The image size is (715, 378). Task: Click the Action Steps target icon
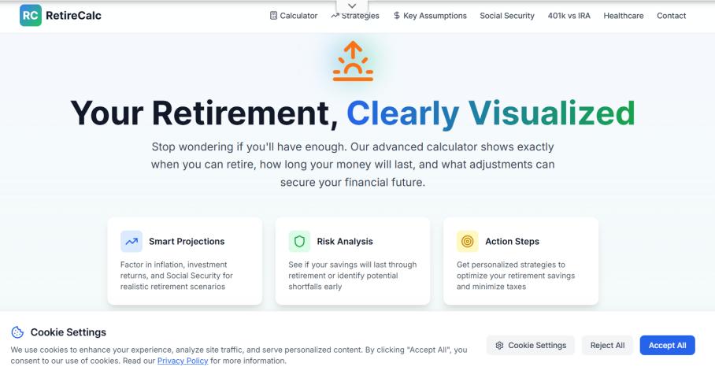coord(467,241)
